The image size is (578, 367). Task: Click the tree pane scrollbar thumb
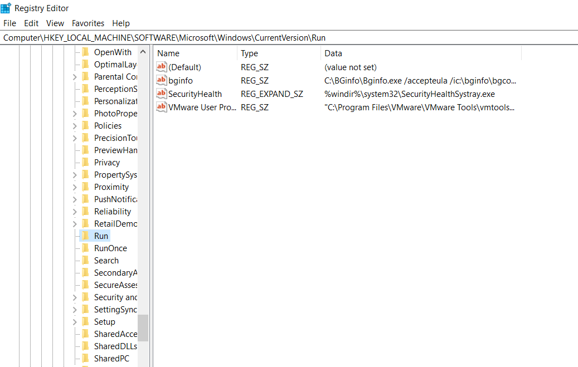point(143,328)
